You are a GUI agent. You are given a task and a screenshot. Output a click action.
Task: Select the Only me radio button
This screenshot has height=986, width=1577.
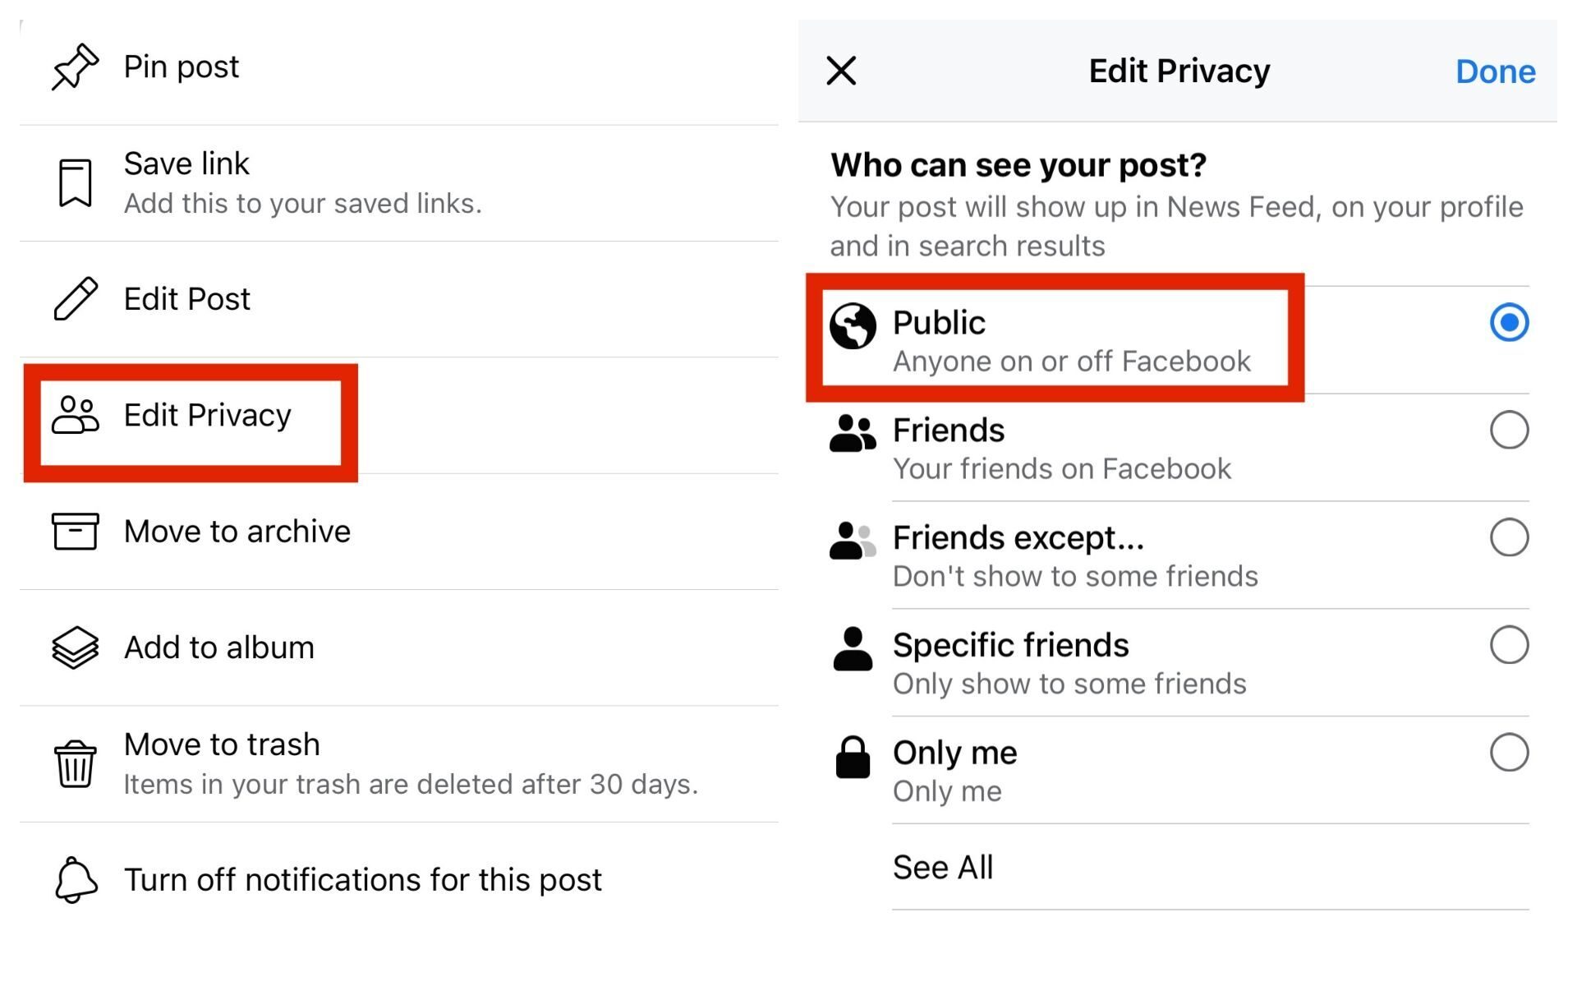(1509, 753)
